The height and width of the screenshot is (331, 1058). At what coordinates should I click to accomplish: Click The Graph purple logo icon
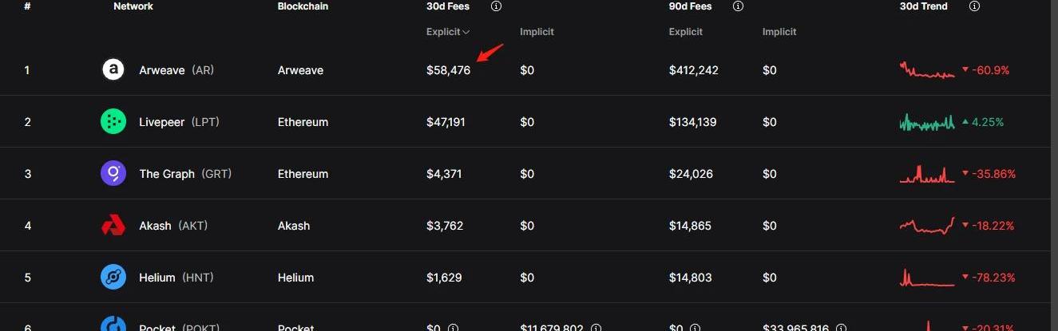tap(113, 174)
